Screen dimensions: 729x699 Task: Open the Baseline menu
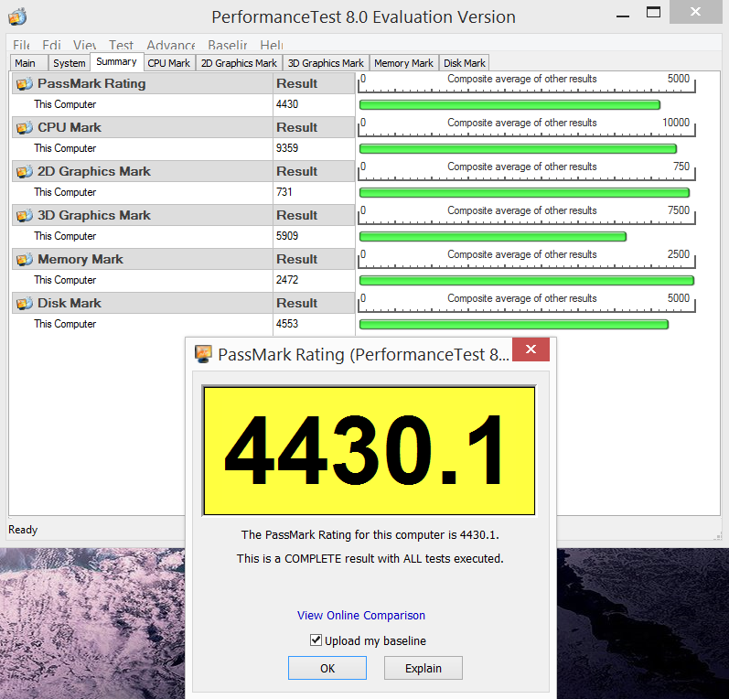[x=228, y=45]
